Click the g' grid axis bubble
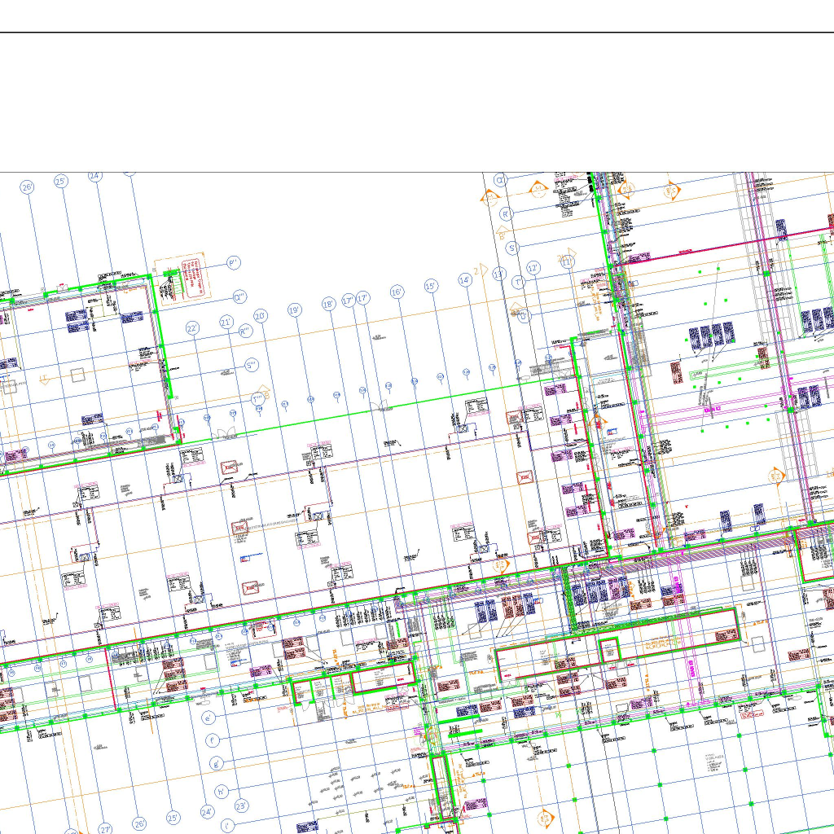 (x=217, y=764)
